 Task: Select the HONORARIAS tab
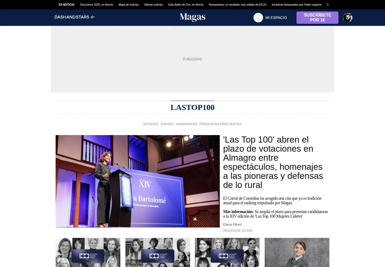[x=186, y=124]
